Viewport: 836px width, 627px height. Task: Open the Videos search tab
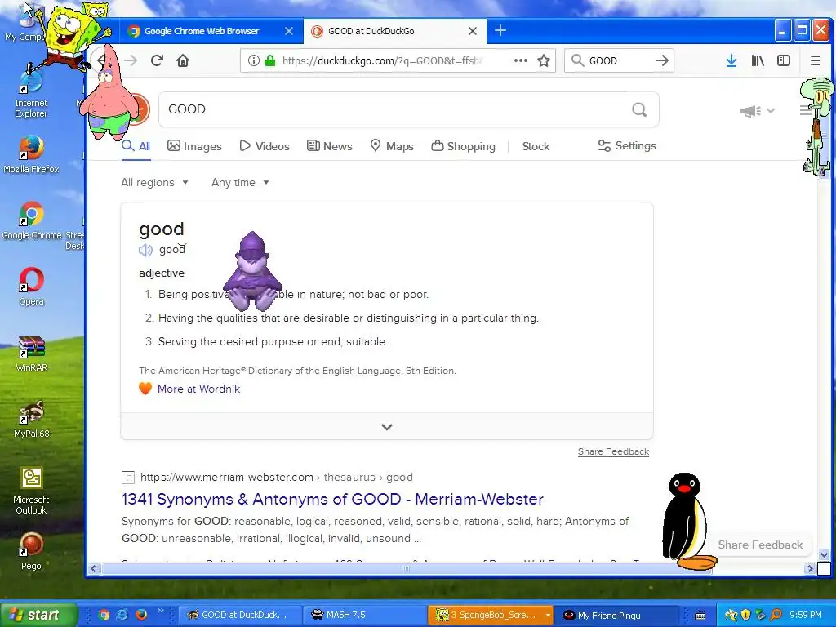(265, 146)
